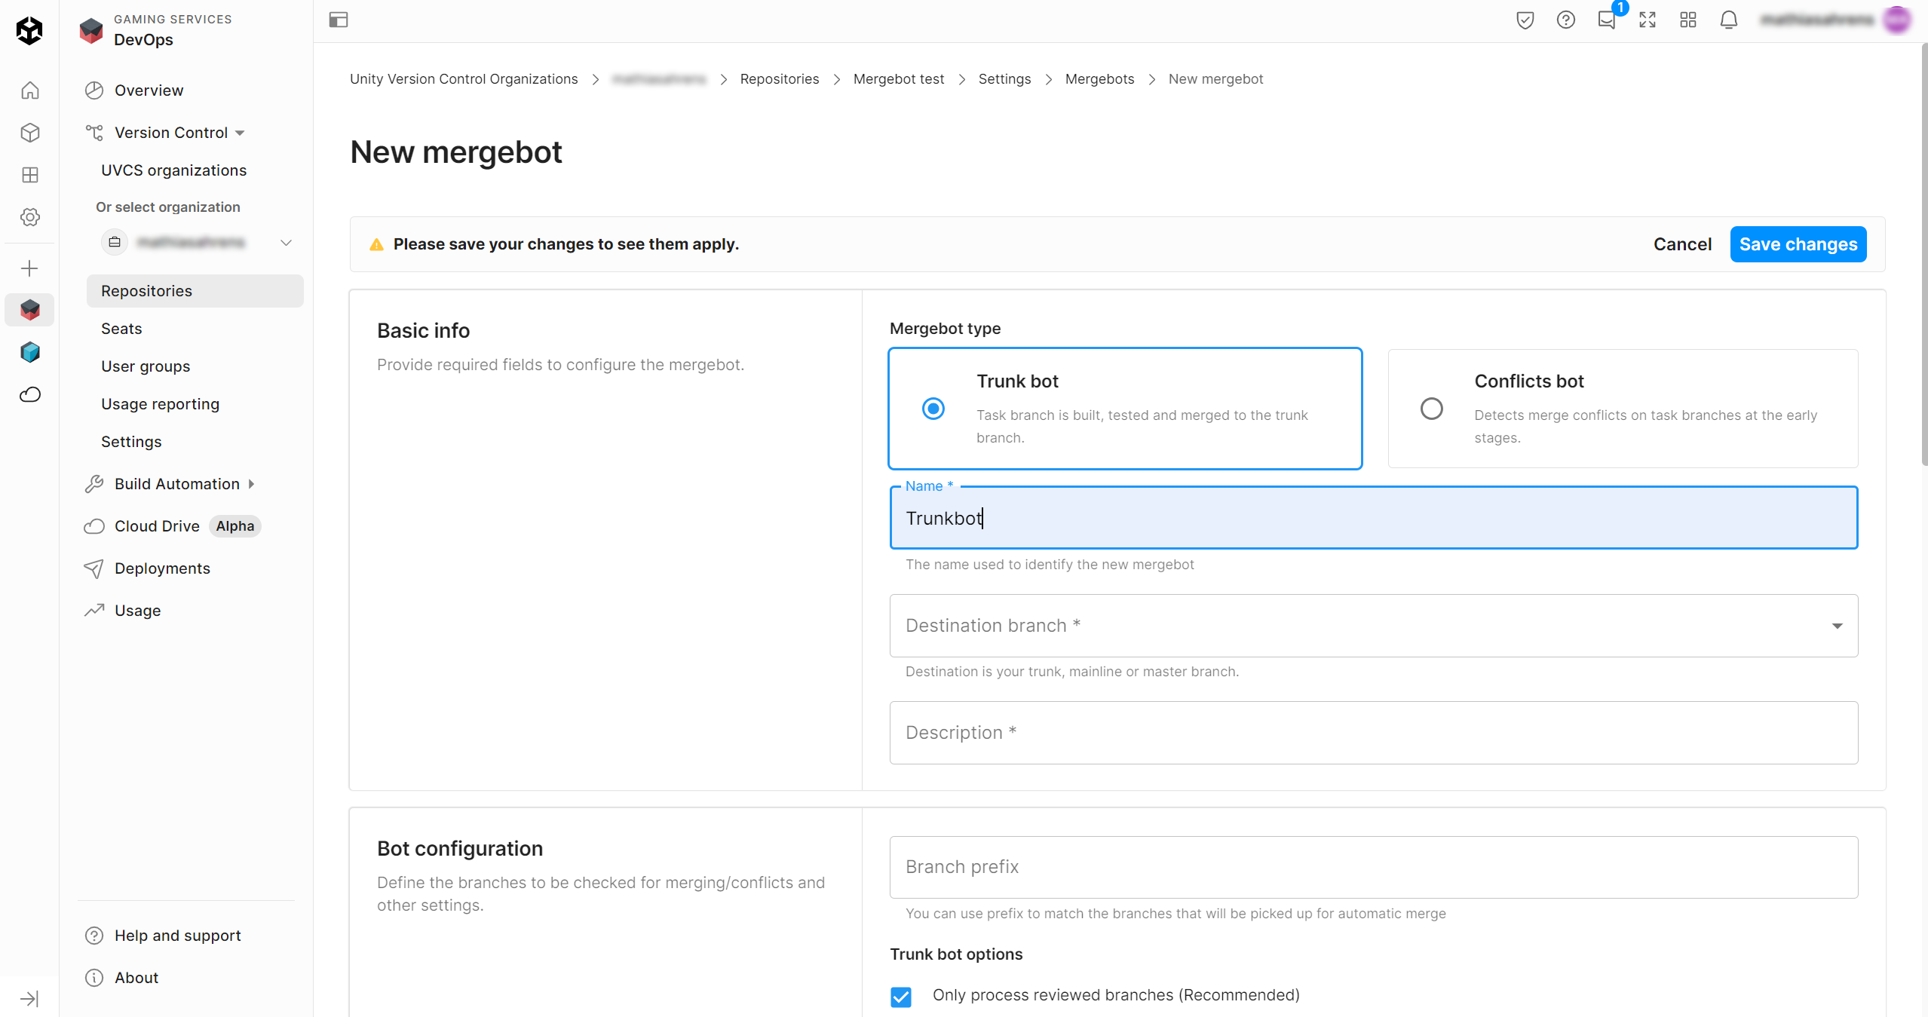The image size is (1928, 1017).
Task: Open the Seats menu item
Action: pyautogui.click(x=121, y=329)
